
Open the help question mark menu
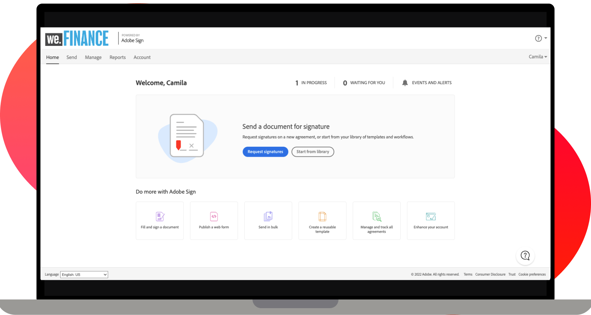[x=538, y=38]
